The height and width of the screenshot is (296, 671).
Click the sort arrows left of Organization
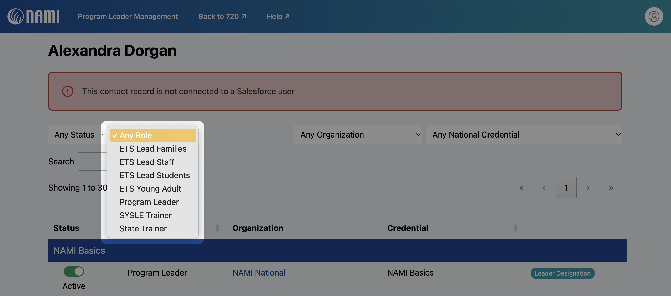pos(217,228)
